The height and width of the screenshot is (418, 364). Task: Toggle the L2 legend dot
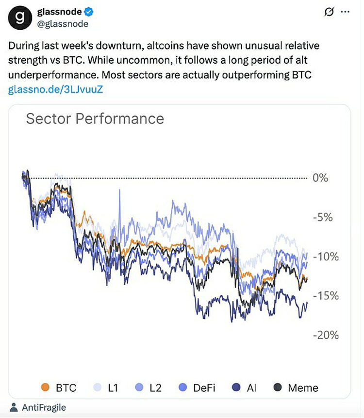tap(139, 387)
